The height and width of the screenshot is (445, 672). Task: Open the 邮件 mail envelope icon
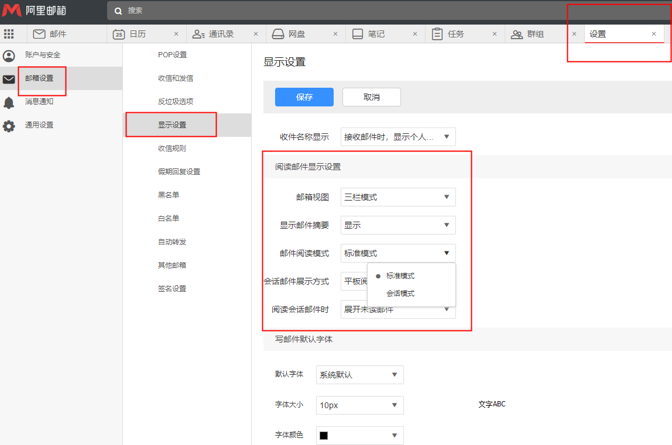tap(39, 34)
